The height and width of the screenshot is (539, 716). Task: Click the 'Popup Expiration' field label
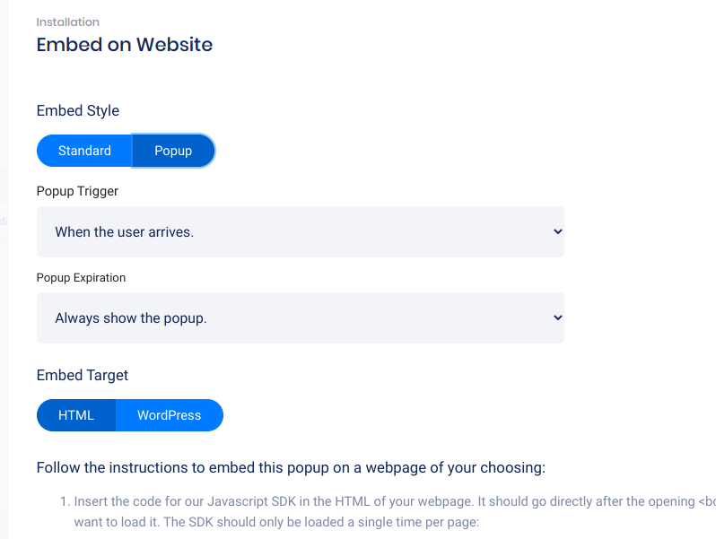[81, 277]
